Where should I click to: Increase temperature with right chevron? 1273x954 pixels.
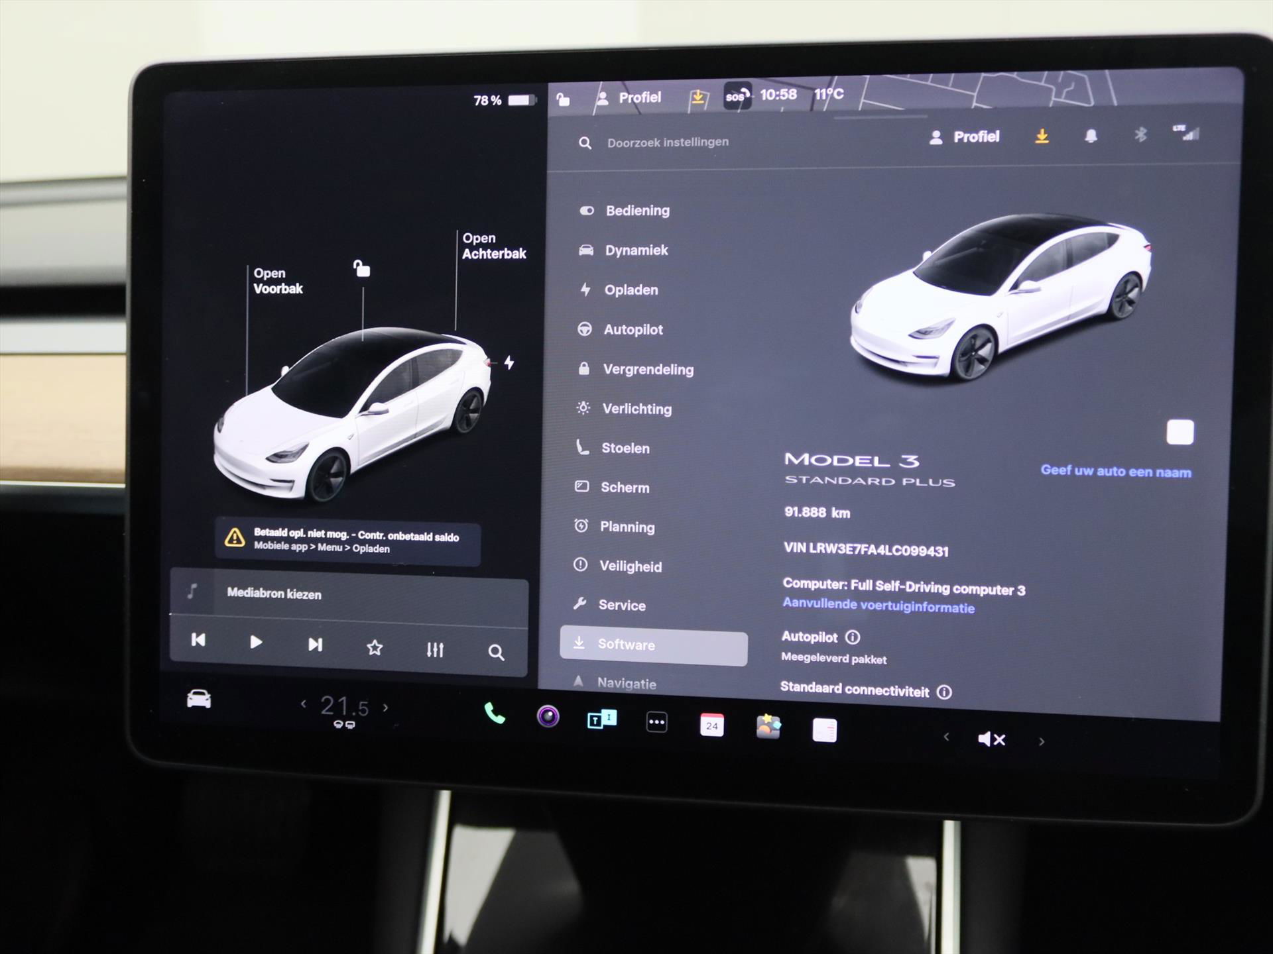click(386, 708)
